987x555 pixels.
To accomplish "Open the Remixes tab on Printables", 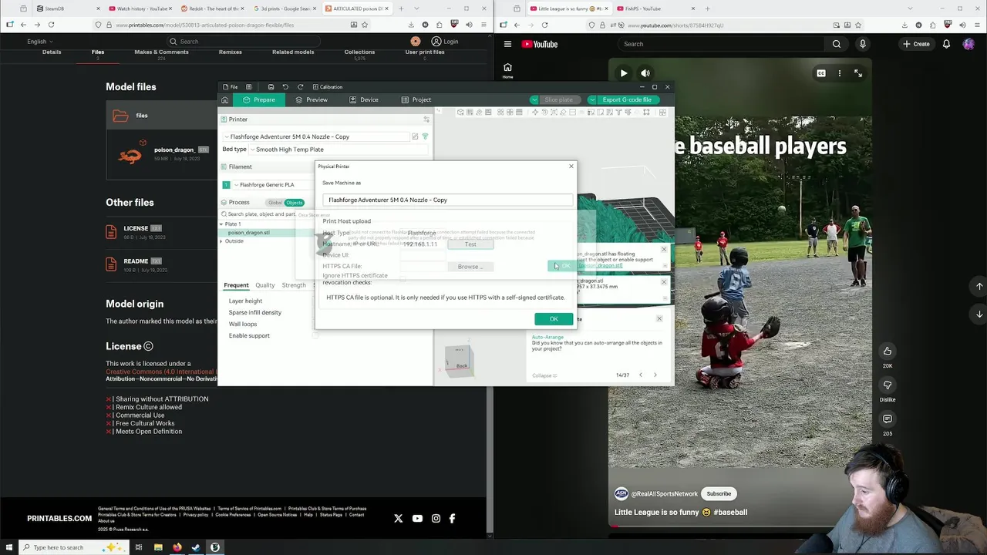I will point(230,52).
